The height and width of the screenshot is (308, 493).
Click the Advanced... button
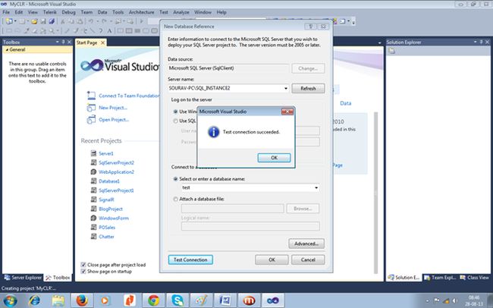[x=306, y=244]
